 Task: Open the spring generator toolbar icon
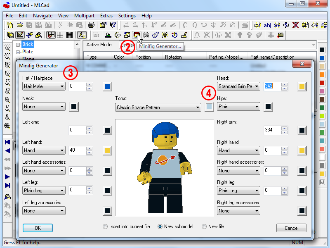pos(146,35)
